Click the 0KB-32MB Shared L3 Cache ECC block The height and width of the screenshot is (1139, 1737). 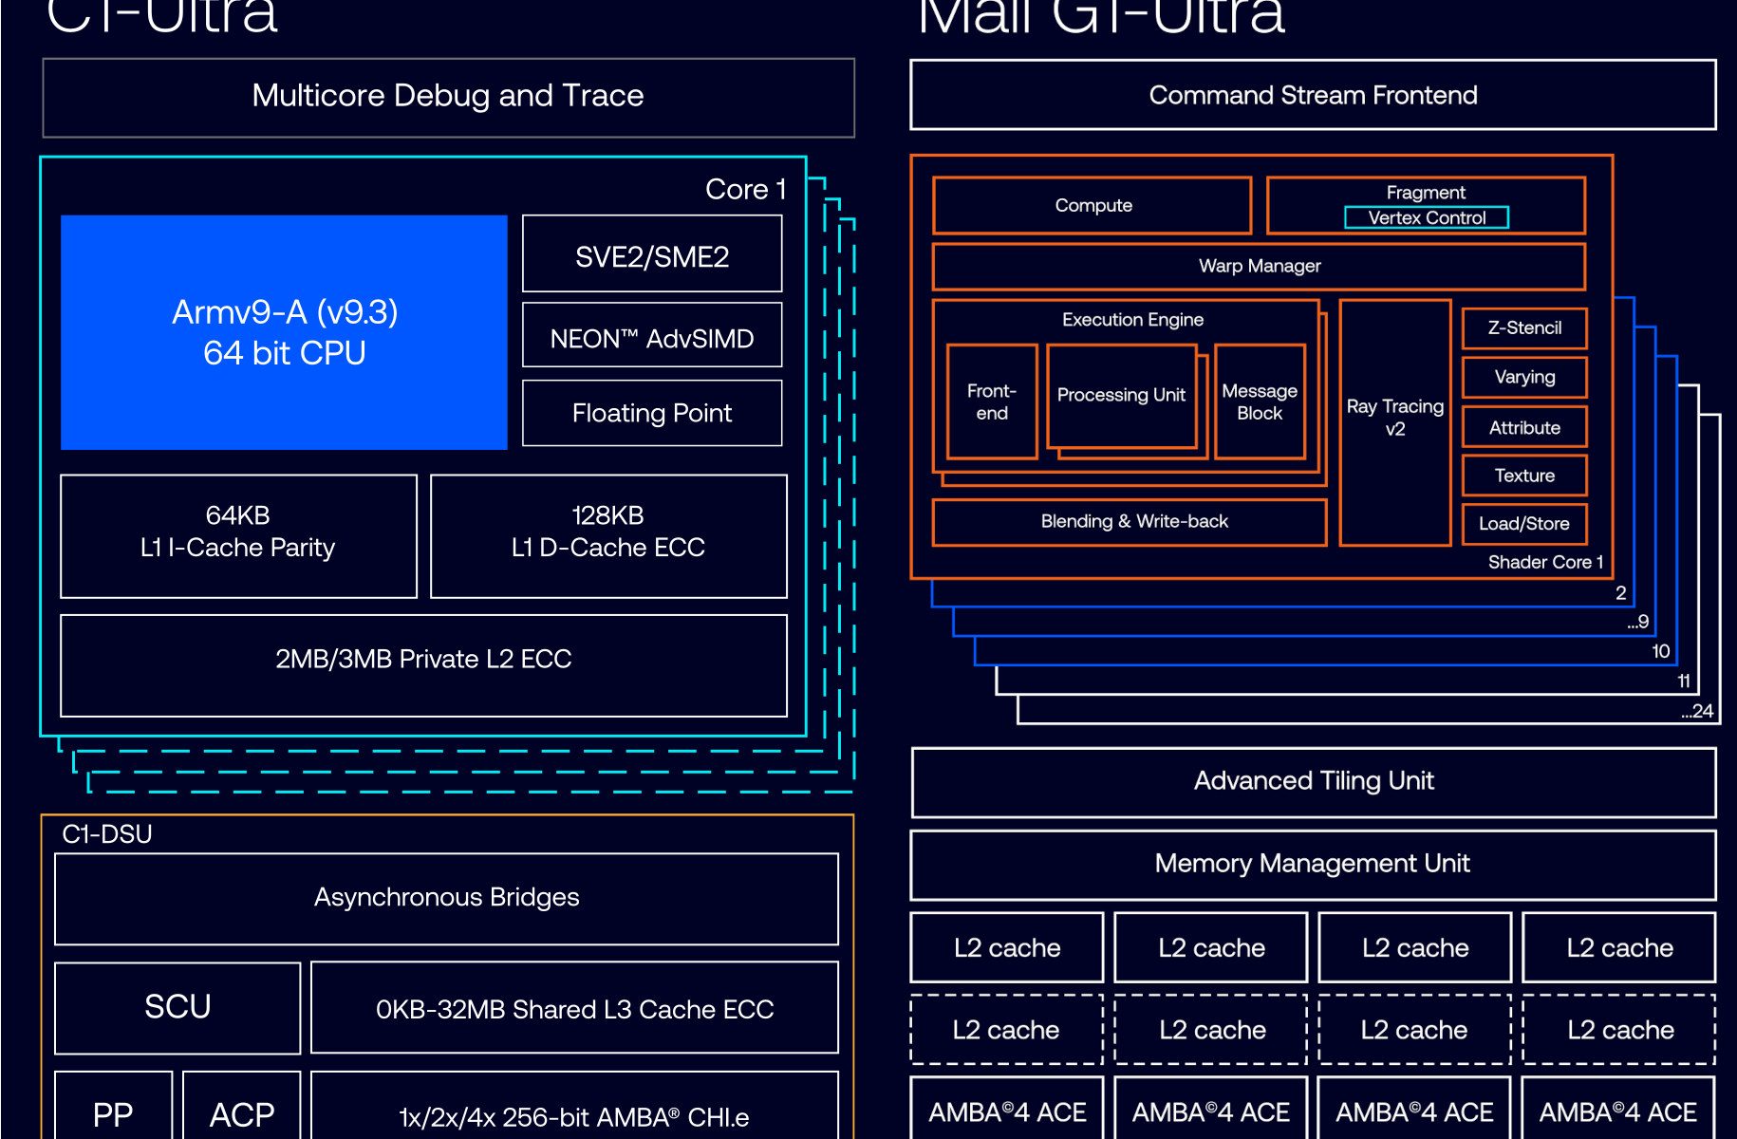(x=574, y=1007)
